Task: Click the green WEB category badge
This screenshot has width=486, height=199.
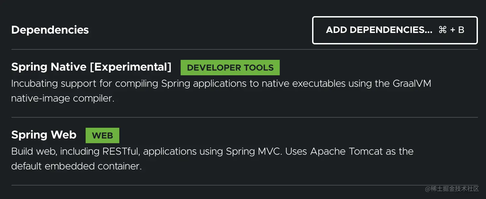Action: 102,135
